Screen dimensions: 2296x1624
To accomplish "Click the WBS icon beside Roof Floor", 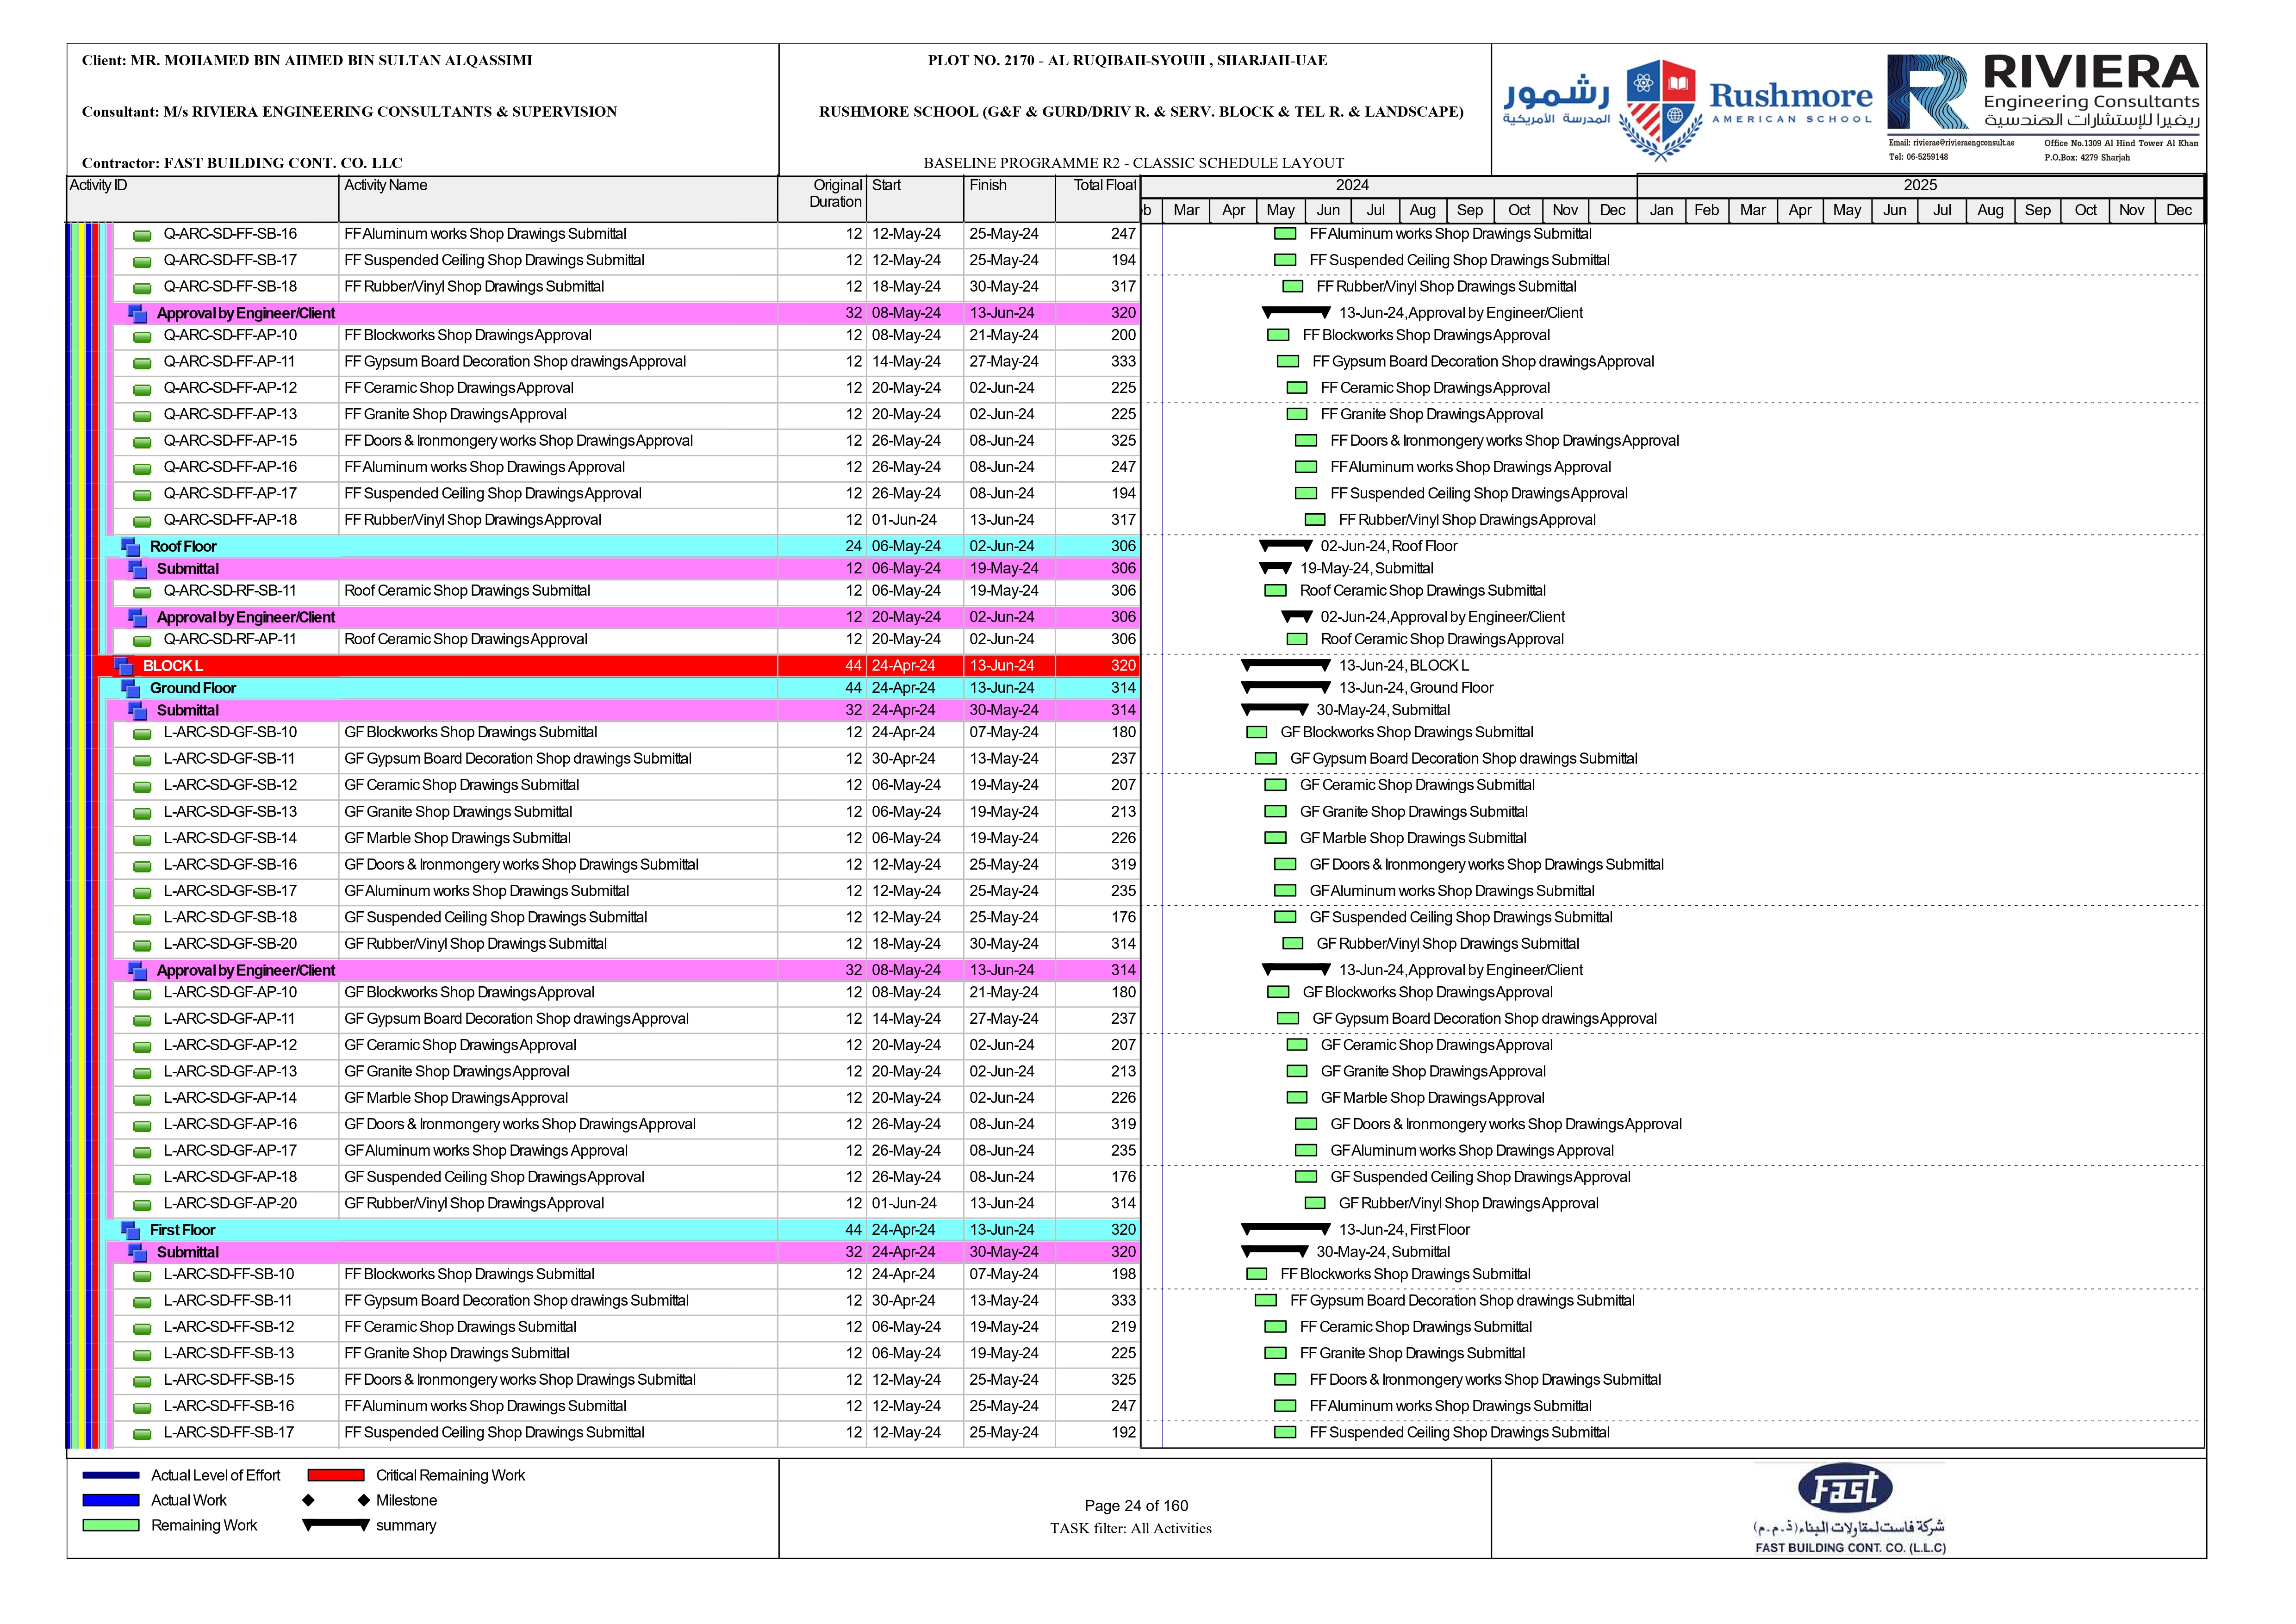I will click(x=131, y=547).
